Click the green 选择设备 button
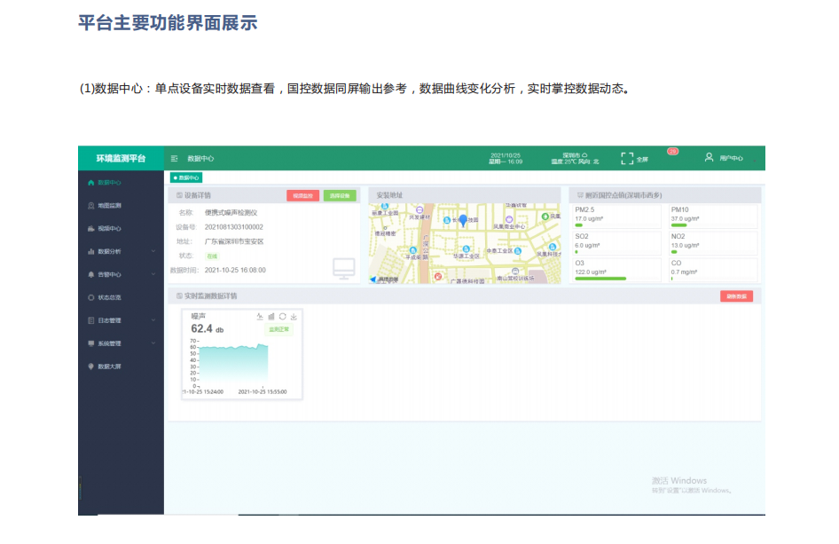 340,196
